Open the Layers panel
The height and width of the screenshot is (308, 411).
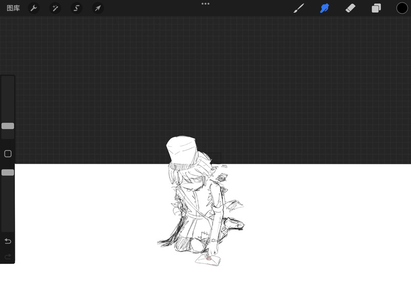pos(376,8)
